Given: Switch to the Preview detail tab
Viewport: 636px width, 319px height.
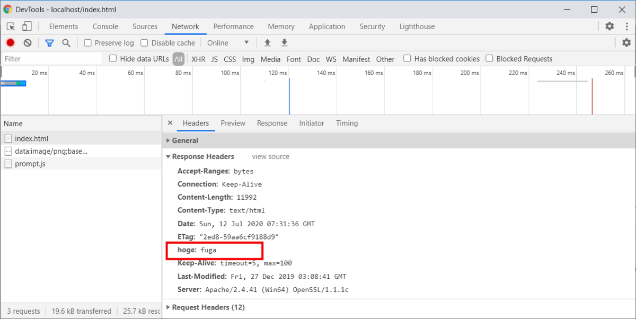Looking at the screenshot, I should point(233,123).
